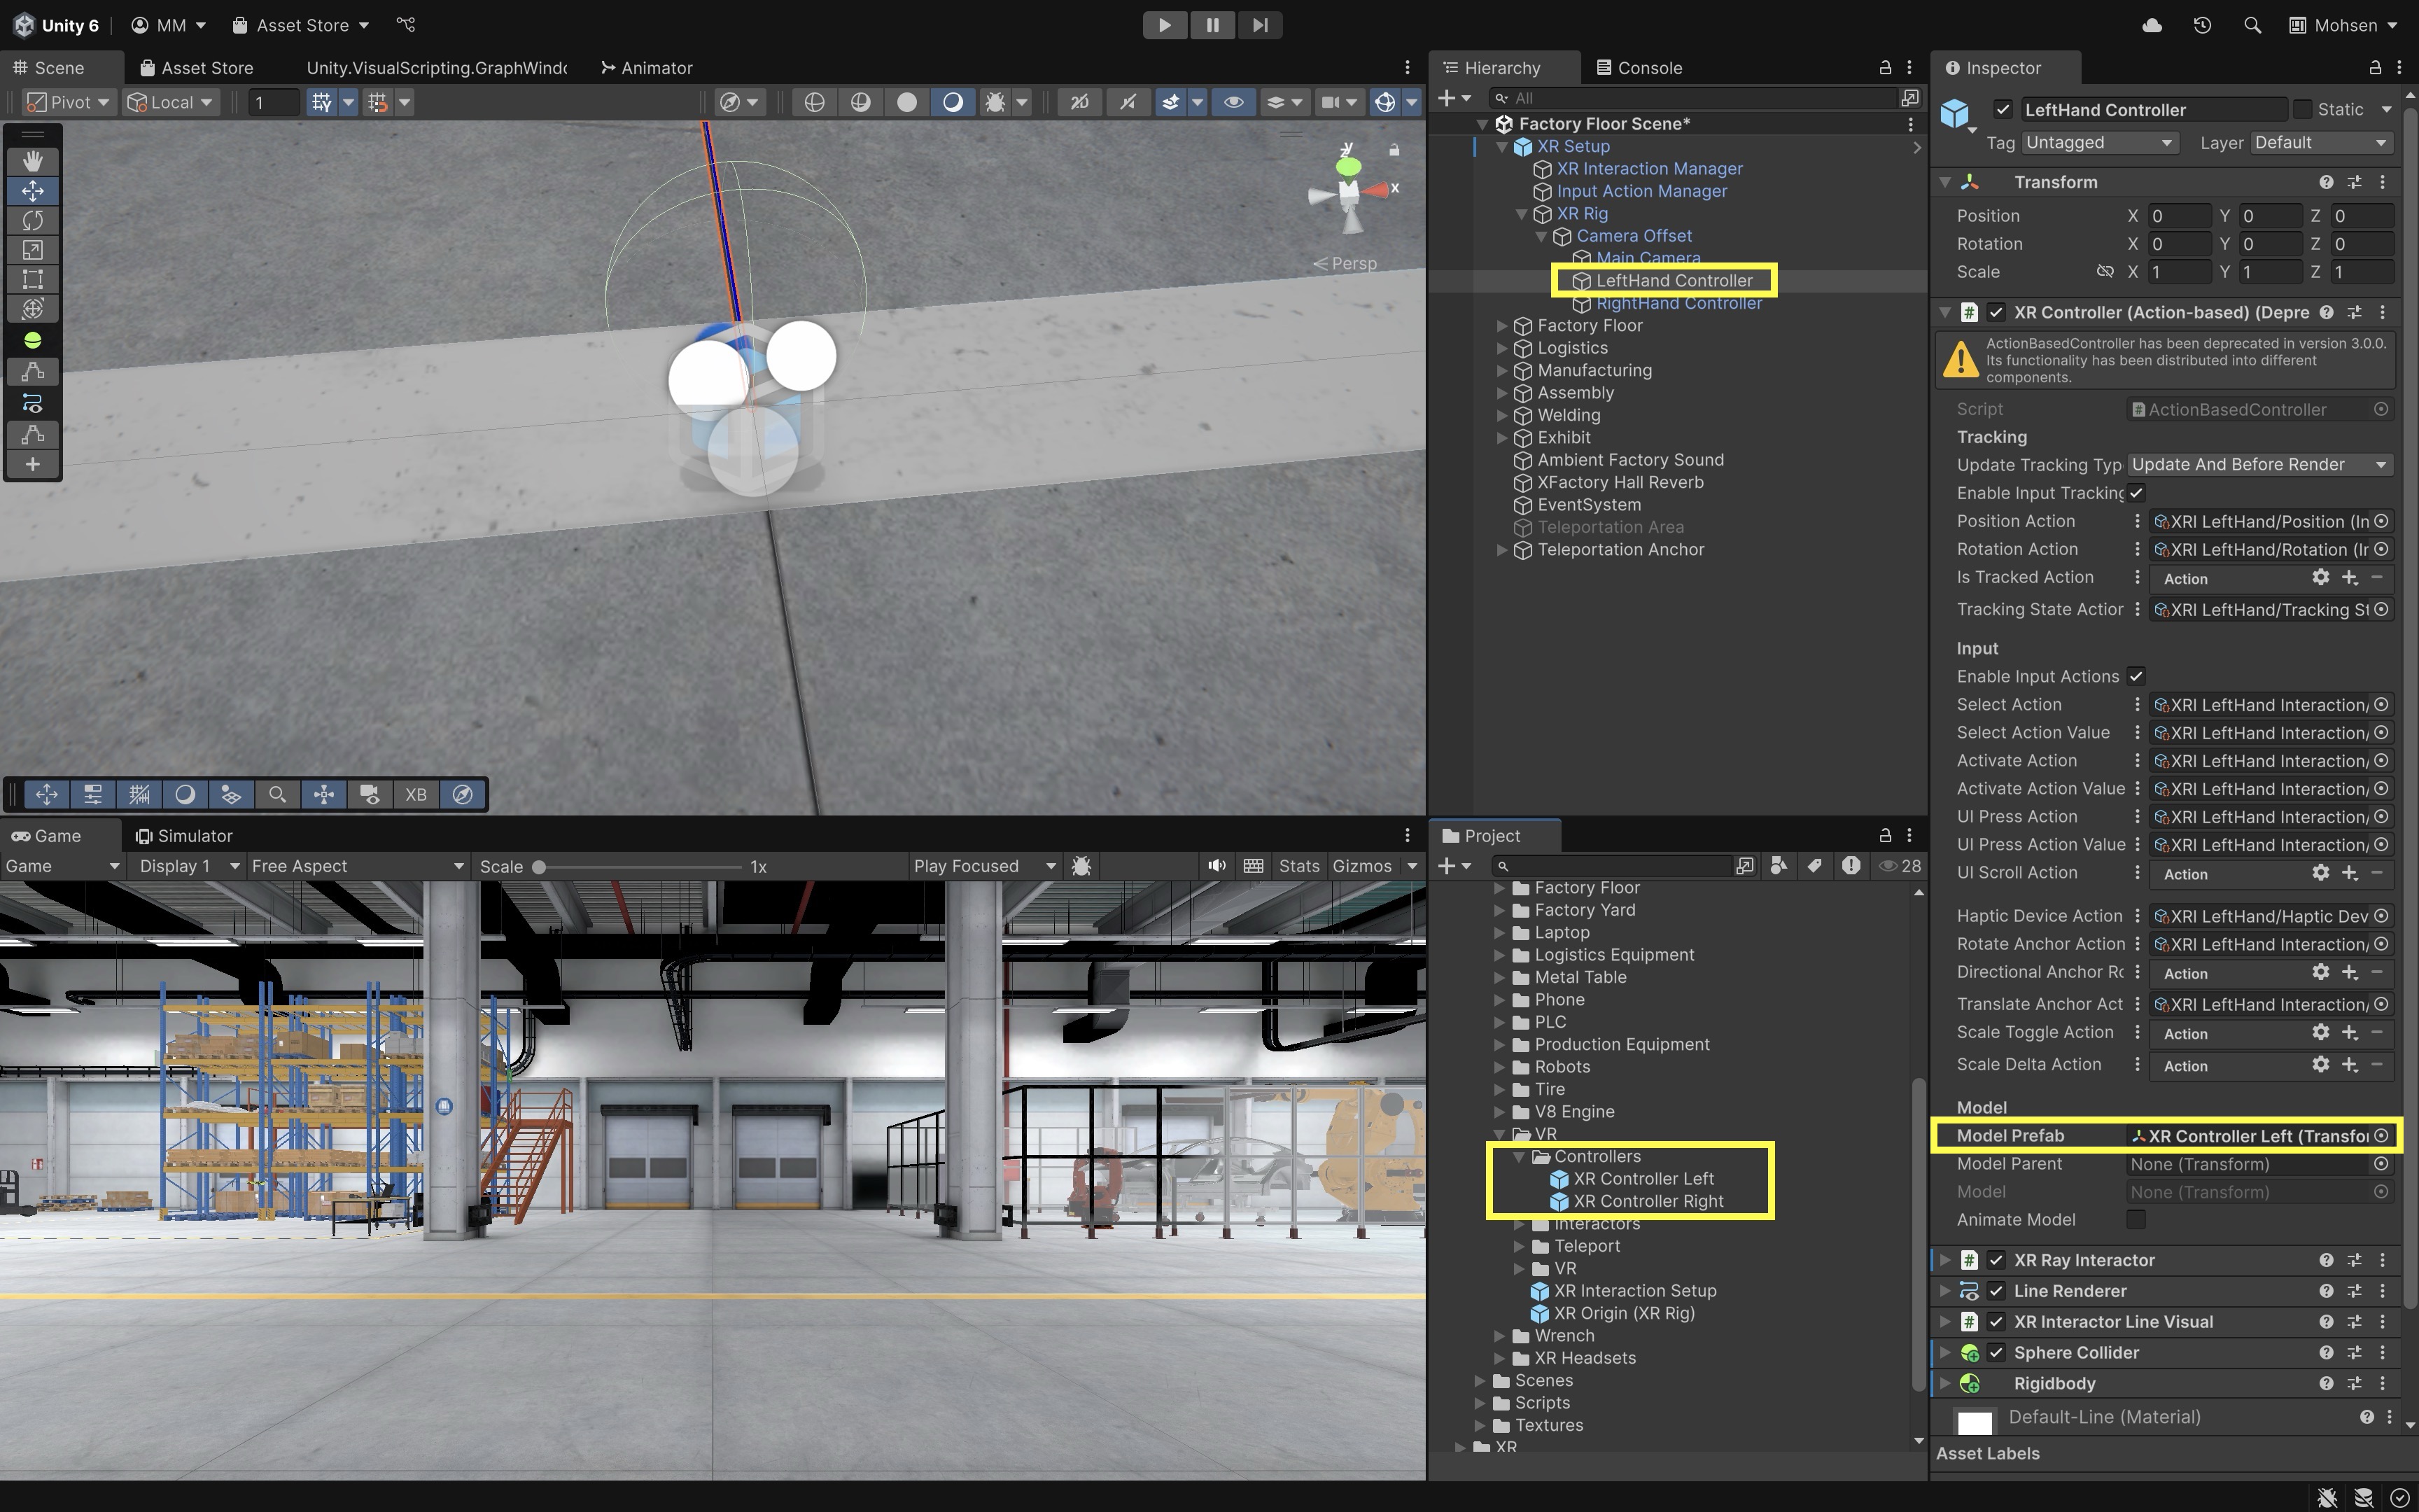Disable the XR Ray Interactor component
Viewport: 2419px width, 1512px height.
1996,1260
